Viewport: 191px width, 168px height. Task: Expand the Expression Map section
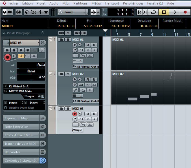[x=21, y=118]
